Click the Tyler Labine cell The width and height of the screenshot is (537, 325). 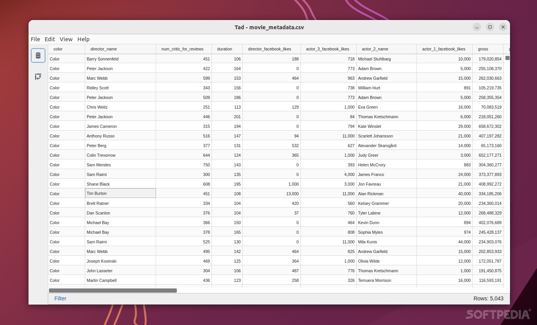(x=386, y=213)
